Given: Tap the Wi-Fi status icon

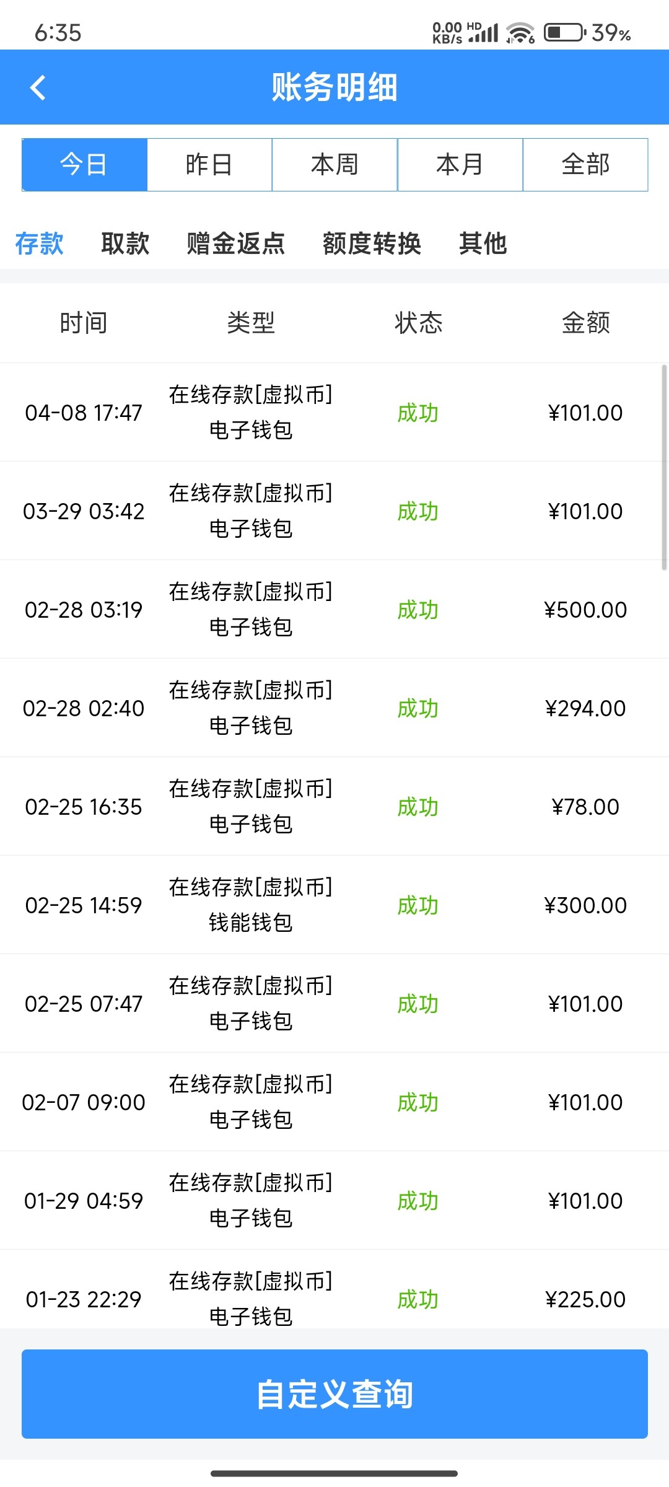Looking at the screenshot, I should pyautogui.click(x=520, y=33).
